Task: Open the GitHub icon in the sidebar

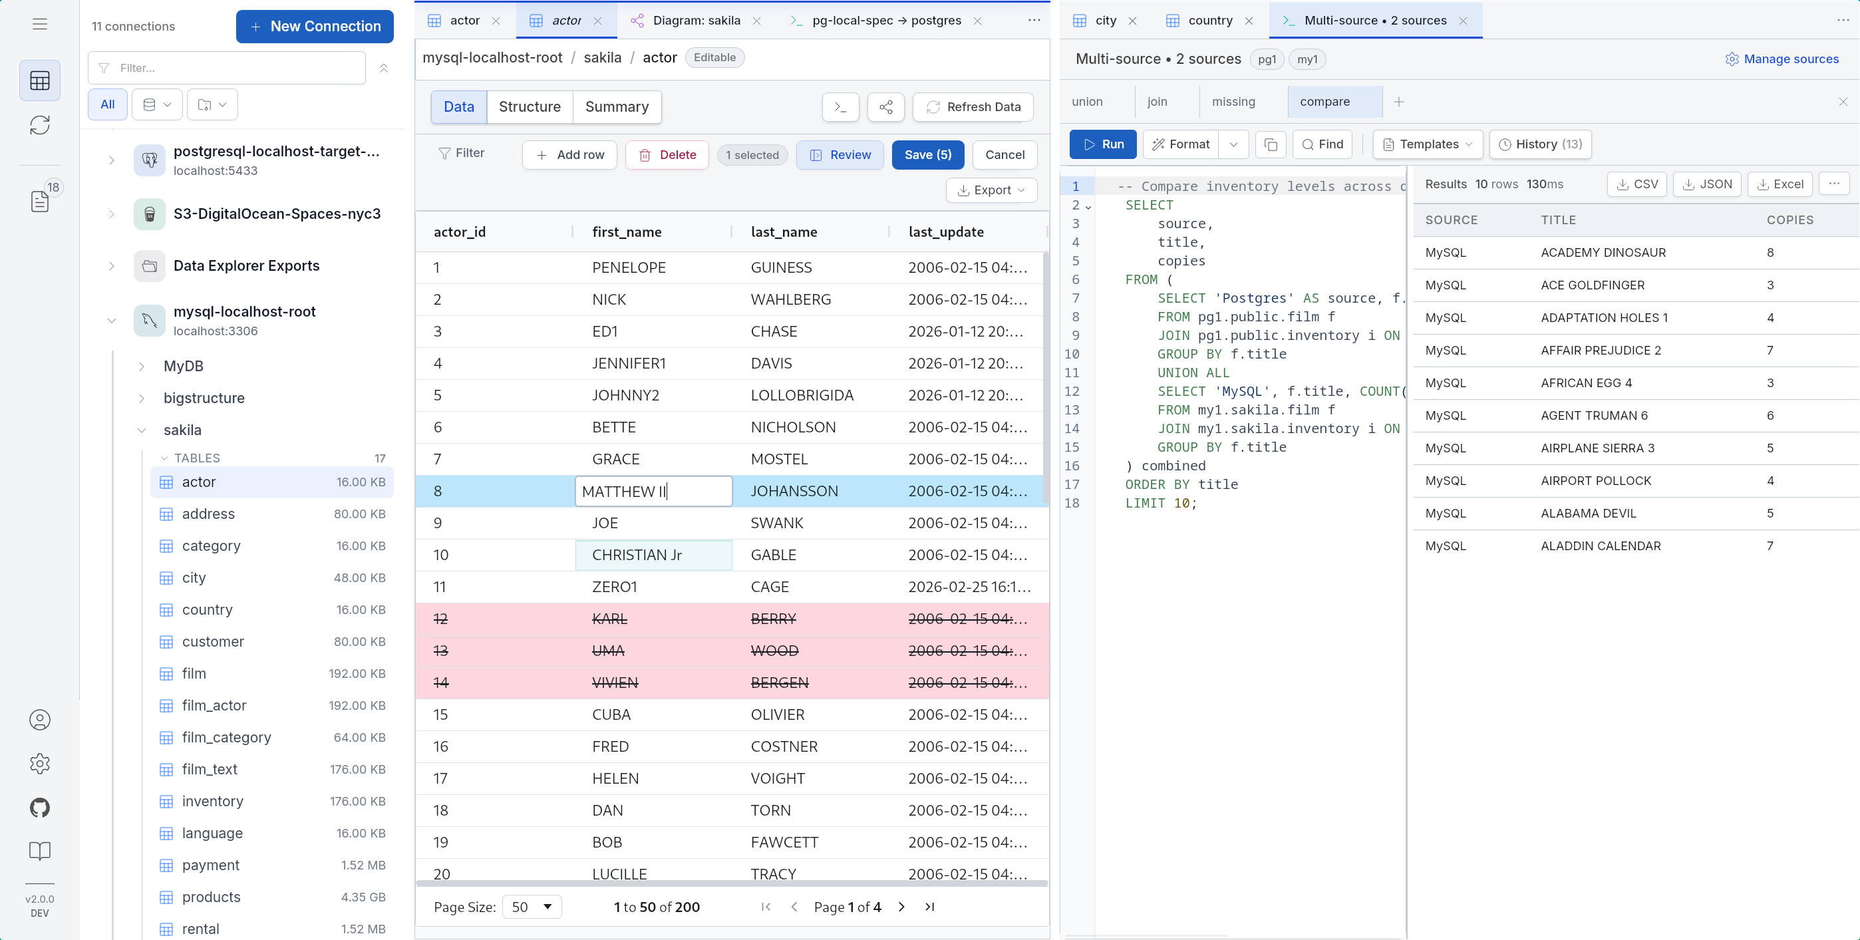Action: (x=40, y=808)
